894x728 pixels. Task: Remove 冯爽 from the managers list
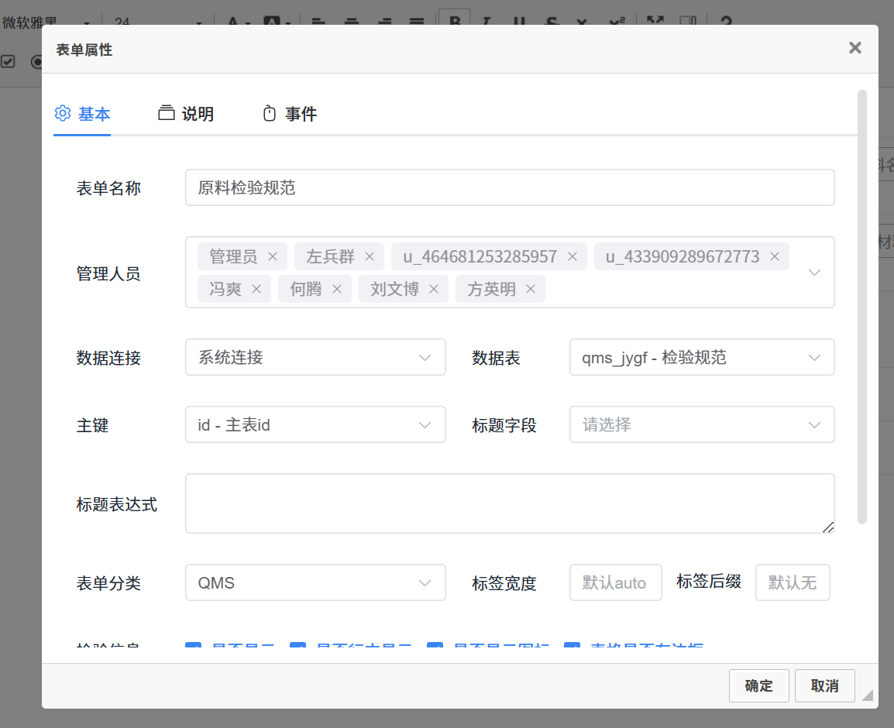(256, 289)
